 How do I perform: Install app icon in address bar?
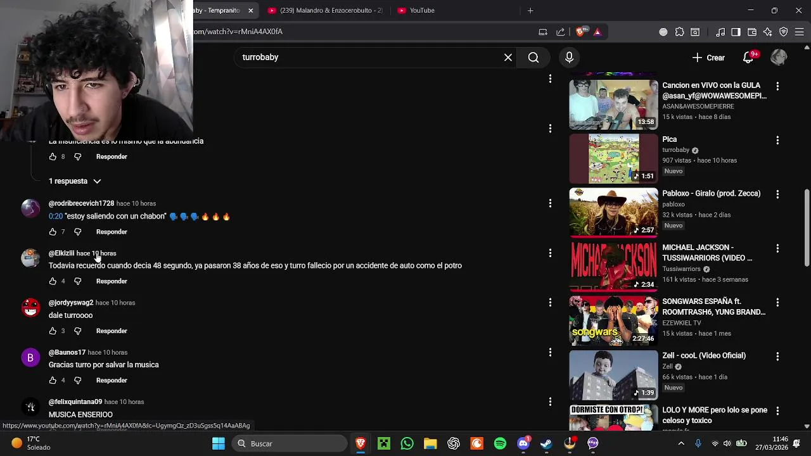point(543,32)
